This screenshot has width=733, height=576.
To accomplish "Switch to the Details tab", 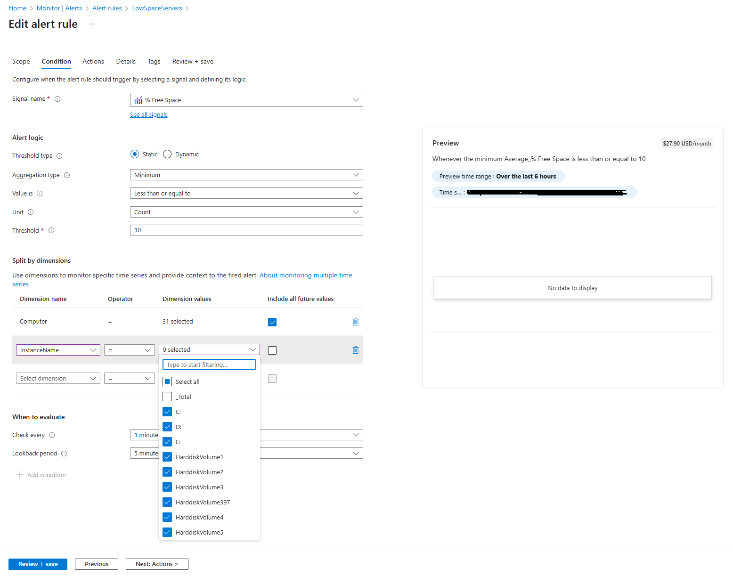I will [x=126, y=61].
